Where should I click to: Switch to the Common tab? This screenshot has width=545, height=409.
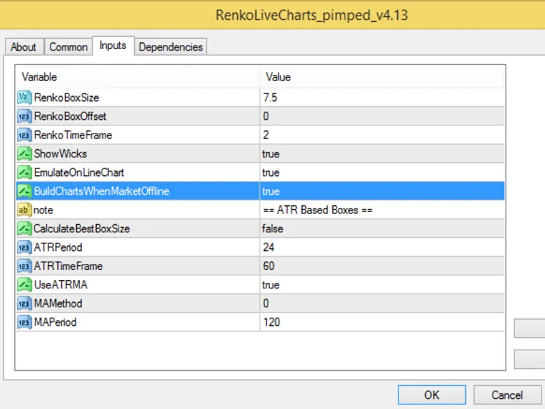click(69, 47)
